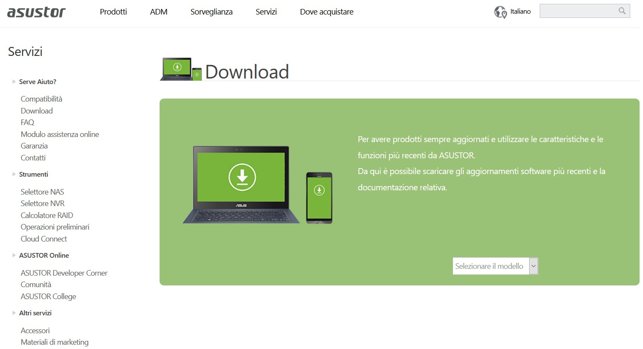This screenshot has height=349, width=643.
Task: Open the Accessori link
Action: pyautogui.click(x=35, y=331)
